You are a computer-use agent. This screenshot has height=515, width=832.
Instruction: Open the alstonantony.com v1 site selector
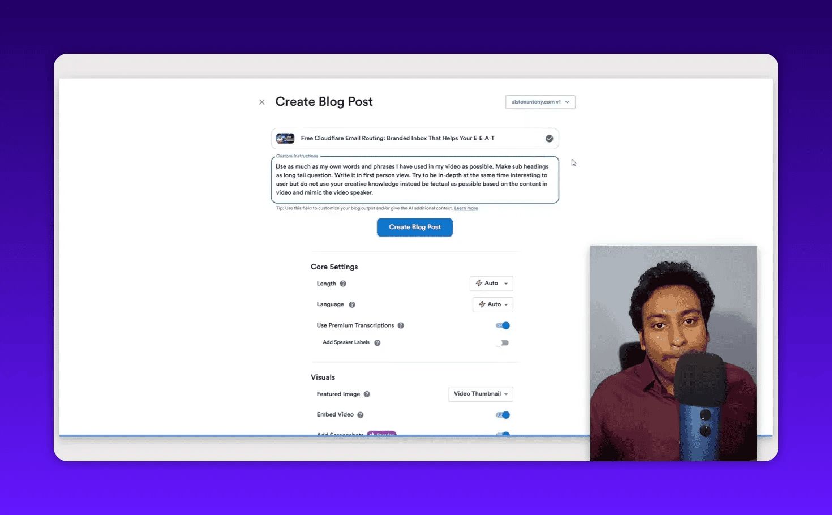pyautogui.click(x=540, y=102)
